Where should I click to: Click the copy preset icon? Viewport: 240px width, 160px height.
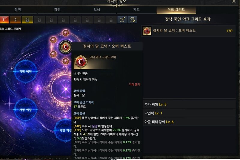point(132,20)
